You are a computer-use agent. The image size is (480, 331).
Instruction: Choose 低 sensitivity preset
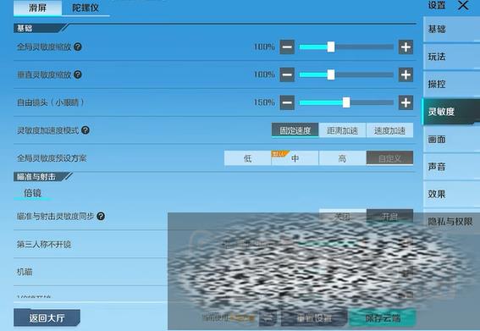point(248,158)
